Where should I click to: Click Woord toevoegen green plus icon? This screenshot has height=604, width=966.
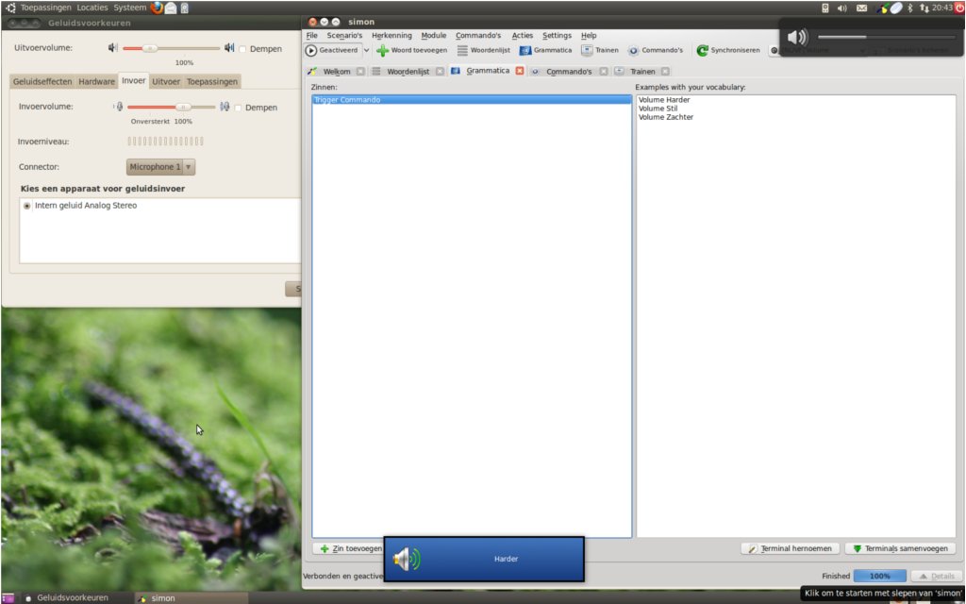[x=383, y=51]
